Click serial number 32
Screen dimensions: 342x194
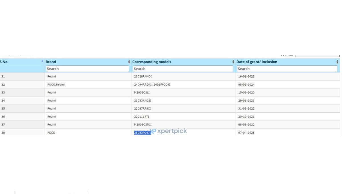[3, 84]
